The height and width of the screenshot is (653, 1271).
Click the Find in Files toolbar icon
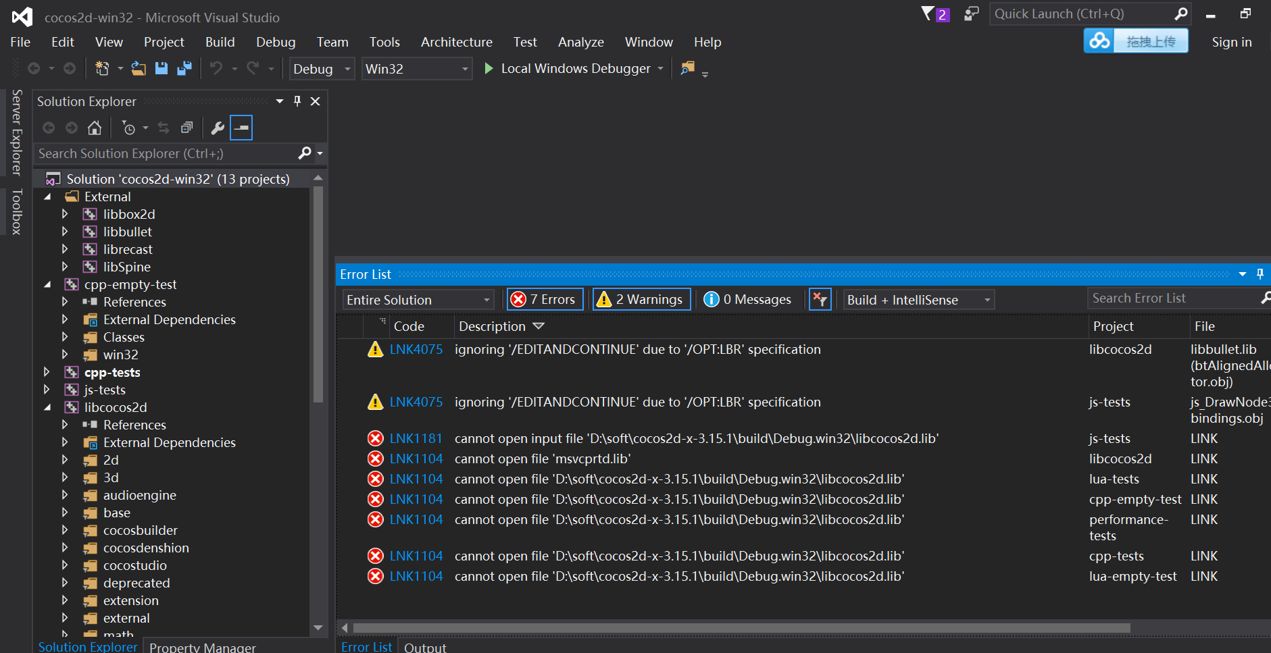[x=687, y=68]
